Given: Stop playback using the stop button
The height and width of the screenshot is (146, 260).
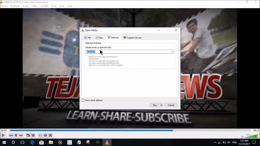Looking at the screenshot, I should 16,135.
